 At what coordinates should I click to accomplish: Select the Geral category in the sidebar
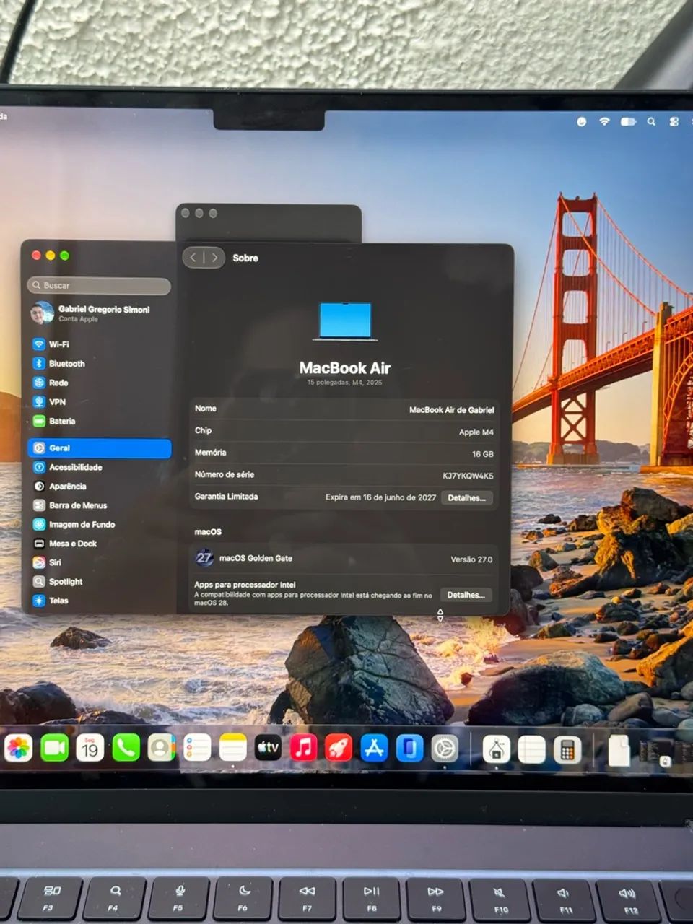tap(100, 448)
